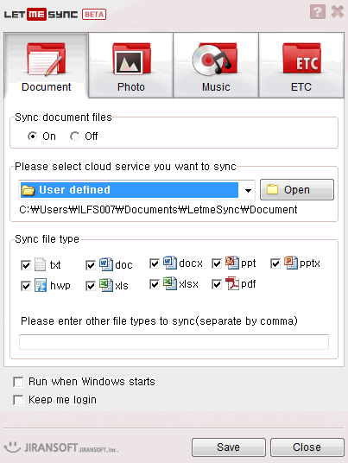Uncheck the txt file type checkbox

pos(26,265)
